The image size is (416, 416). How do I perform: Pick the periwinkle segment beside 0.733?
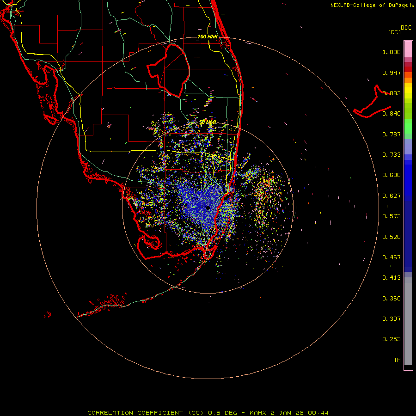(408, 147)
